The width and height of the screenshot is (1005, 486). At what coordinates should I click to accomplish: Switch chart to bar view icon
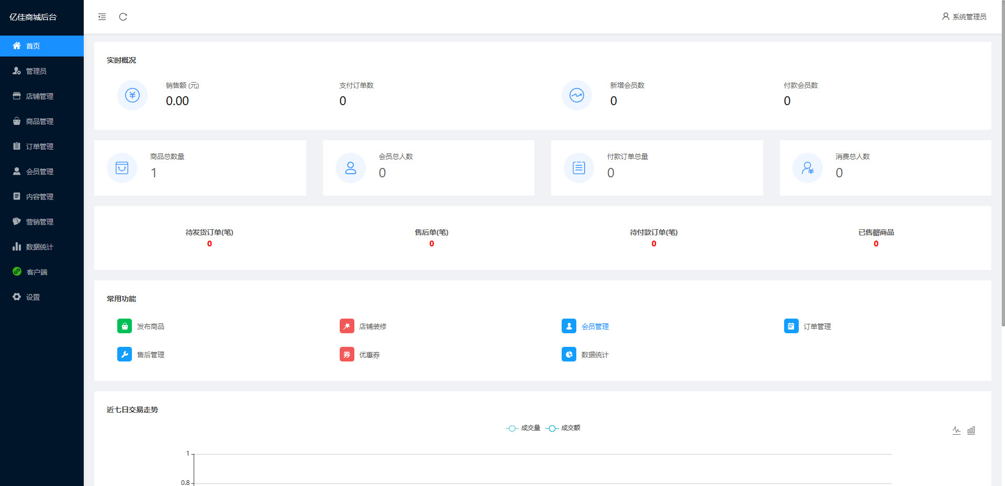(x=971, y=430)
